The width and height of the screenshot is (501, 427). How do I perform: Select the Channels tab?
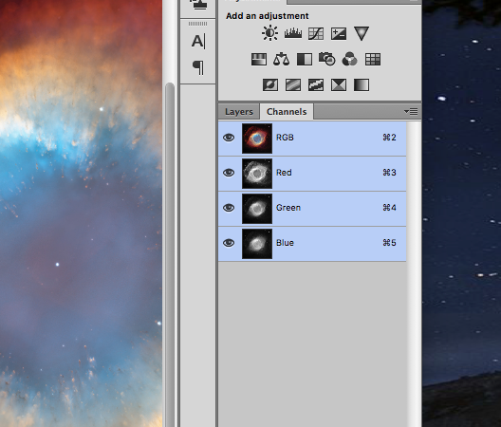(287, 112)
